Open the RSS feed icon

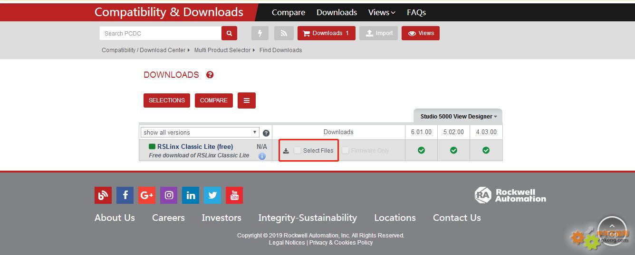[284, 33]
